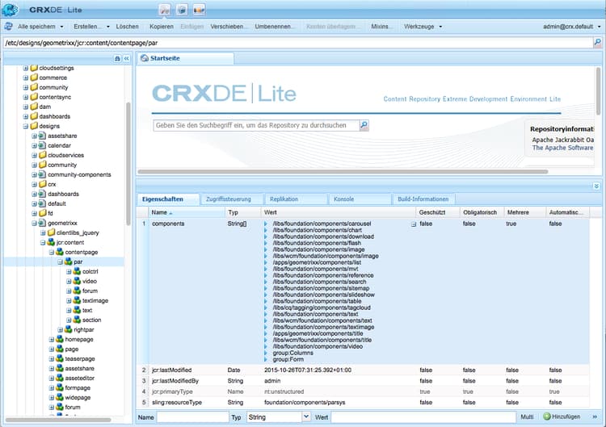Switch to the Eigenschaften tab

click(x=168, y=199)
